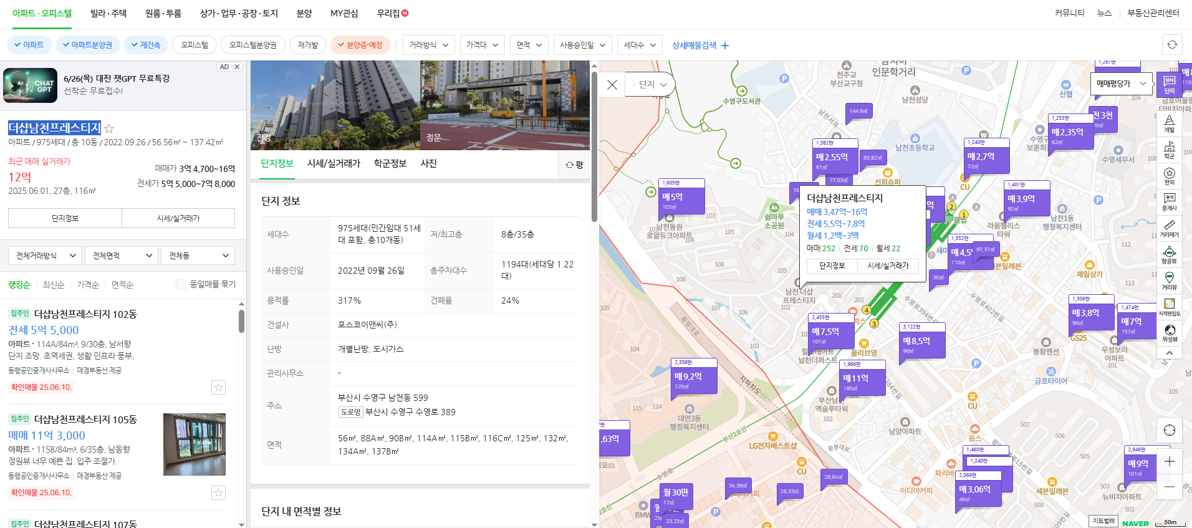Activate the 거리재기 distance measuring tool

pos(1170,228)
